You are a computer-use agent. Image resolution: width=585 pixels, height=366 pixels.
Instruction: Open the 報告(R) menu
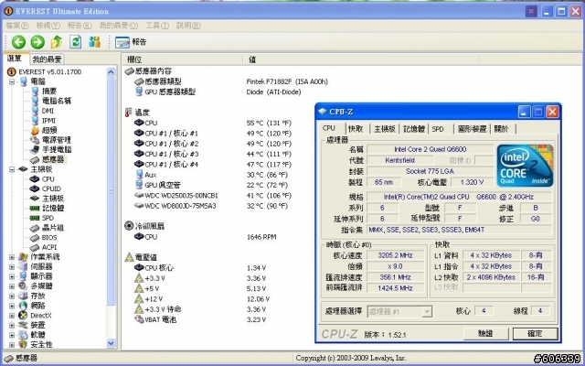80,26
